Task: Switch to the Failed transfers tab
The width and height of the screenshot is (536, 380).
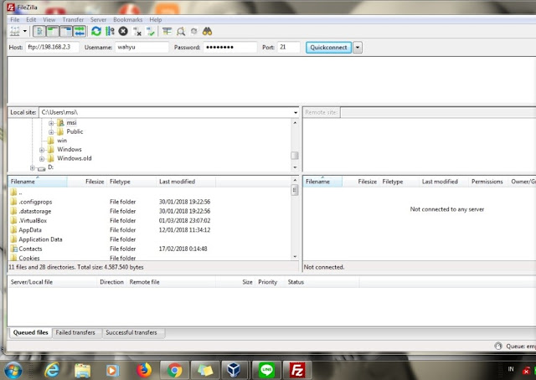Action: pyautogui.click(x=75, y=332)
